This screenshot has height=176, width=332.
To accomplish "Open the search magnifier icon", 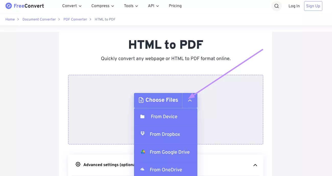I will (277, 6).
